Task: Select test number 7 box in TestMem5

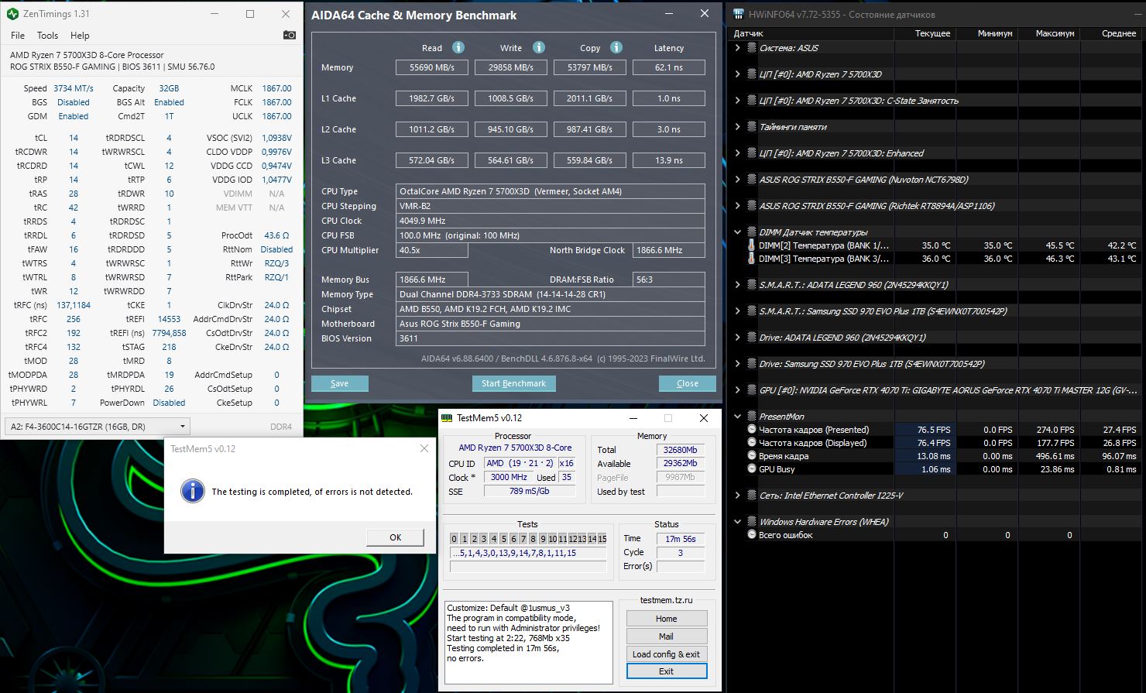Action: click(x=523, y=539)
